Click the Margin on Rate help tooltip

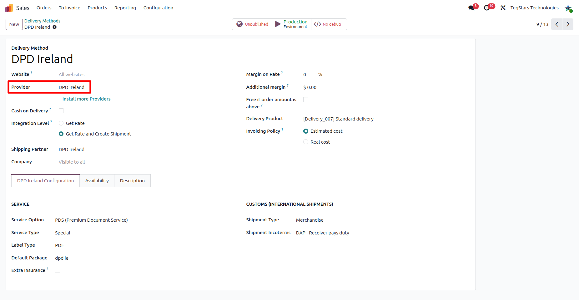pyautogui.click(x=282, y=73)
